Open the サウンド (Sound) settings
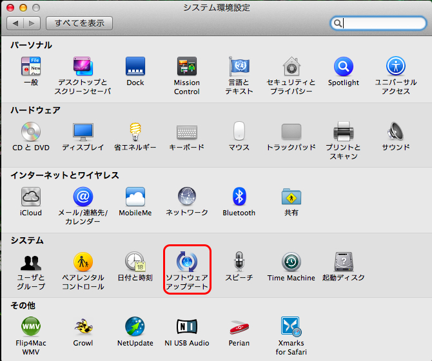 click(x=395, y=132)
